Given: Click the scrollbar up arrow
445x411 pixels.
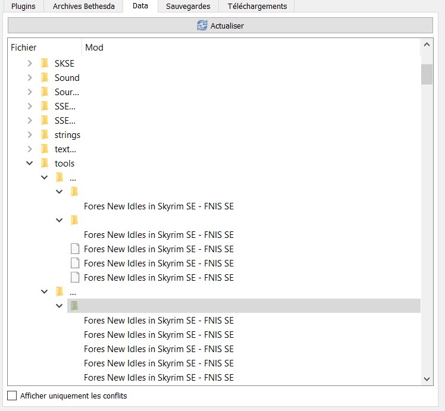Looking at the screenshot, I should (x=427, y=45).
